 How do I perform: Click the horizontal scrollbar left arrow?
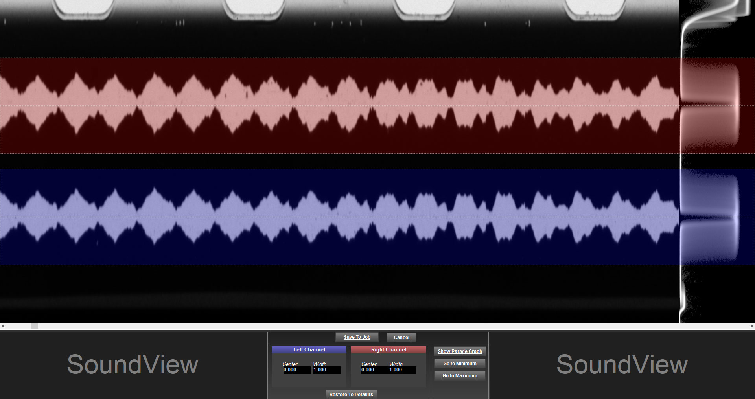point(3,326)
